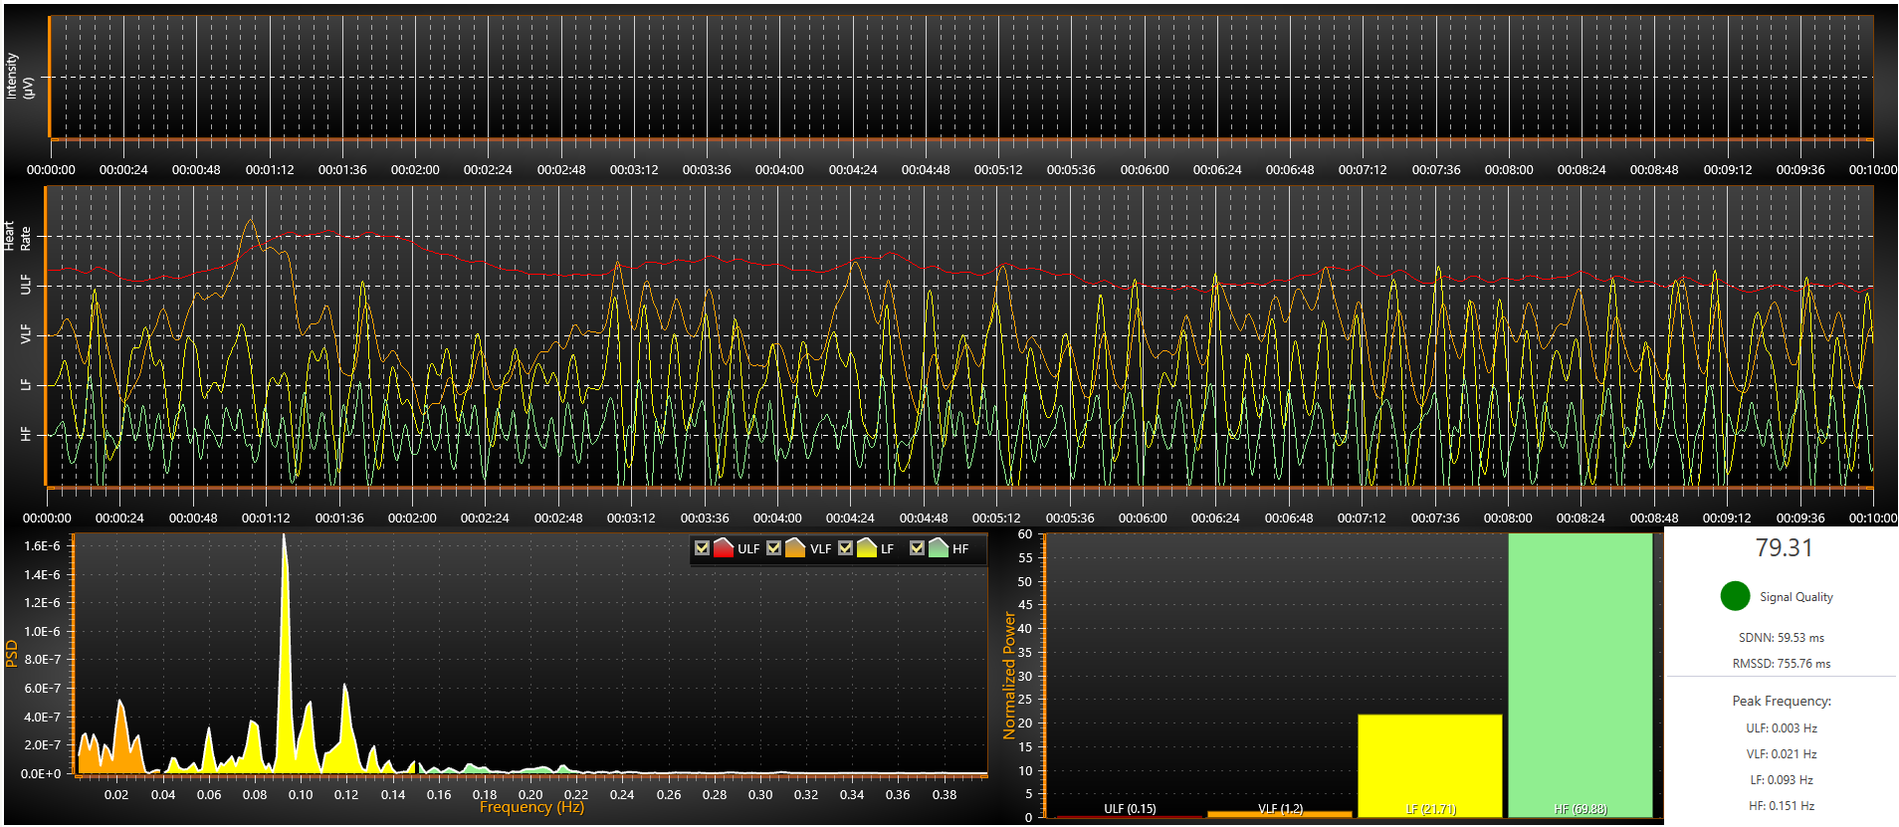Click the "Heart Rate" axis label
1899x827 pixels.
pos(17,237)
